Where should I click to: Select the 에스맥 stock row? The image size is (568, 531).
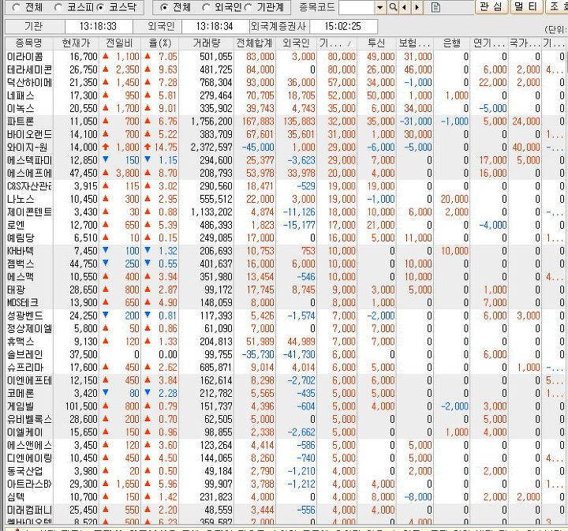[286, 277]
